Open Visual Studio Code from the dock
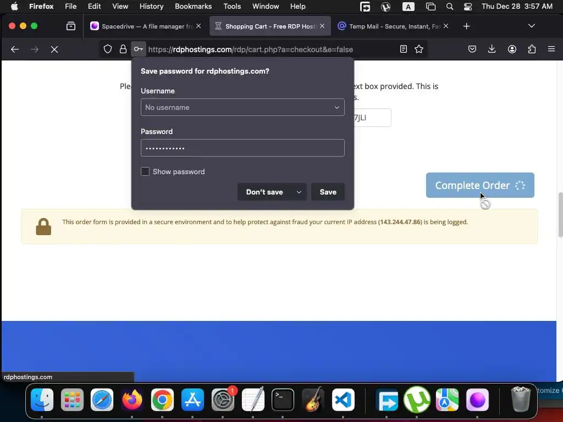 click(x=343, y=399)
